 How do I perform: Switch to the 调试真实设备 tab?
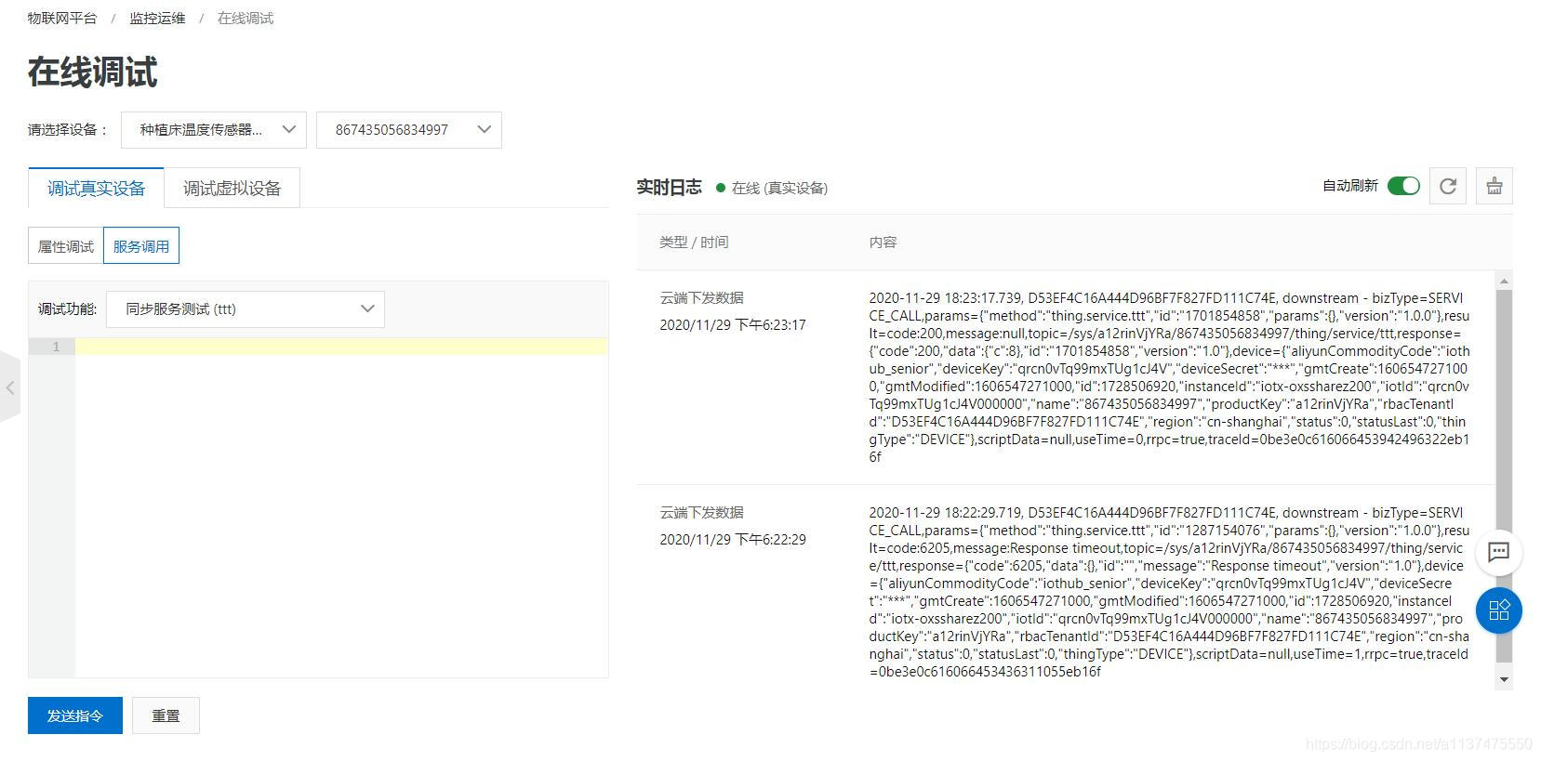(97, 189)
